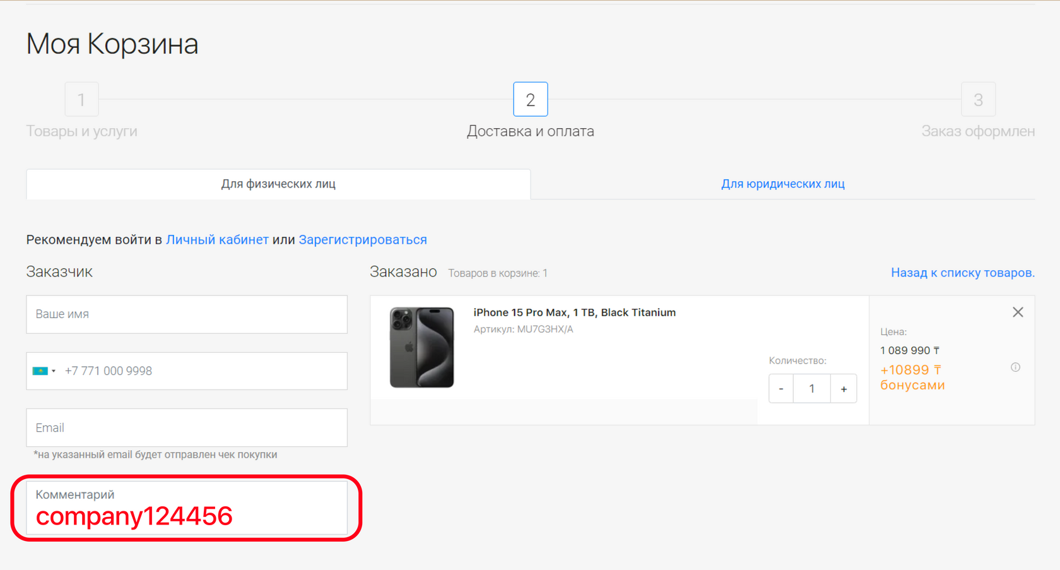Remove iPhone 15 Pro Max from cart
Screen dimensions: 1060x570
1018,312
